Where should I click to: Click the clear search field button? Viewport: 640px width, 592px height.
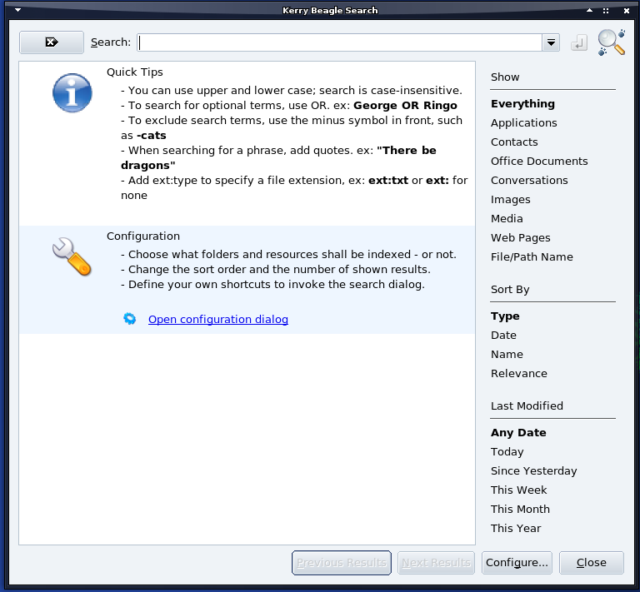52,42
